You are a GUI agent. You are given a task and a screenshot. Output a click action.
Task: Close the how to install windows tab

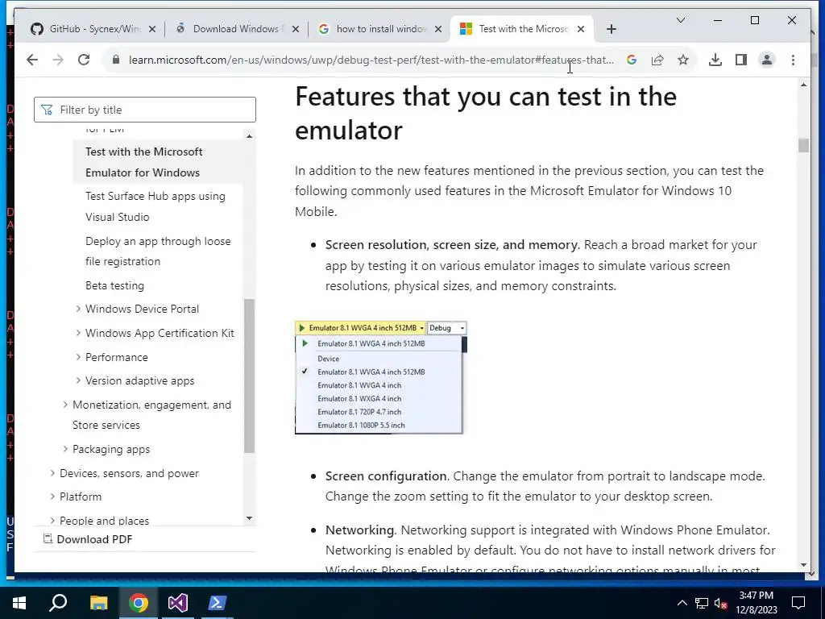click(x=437, y=30)
